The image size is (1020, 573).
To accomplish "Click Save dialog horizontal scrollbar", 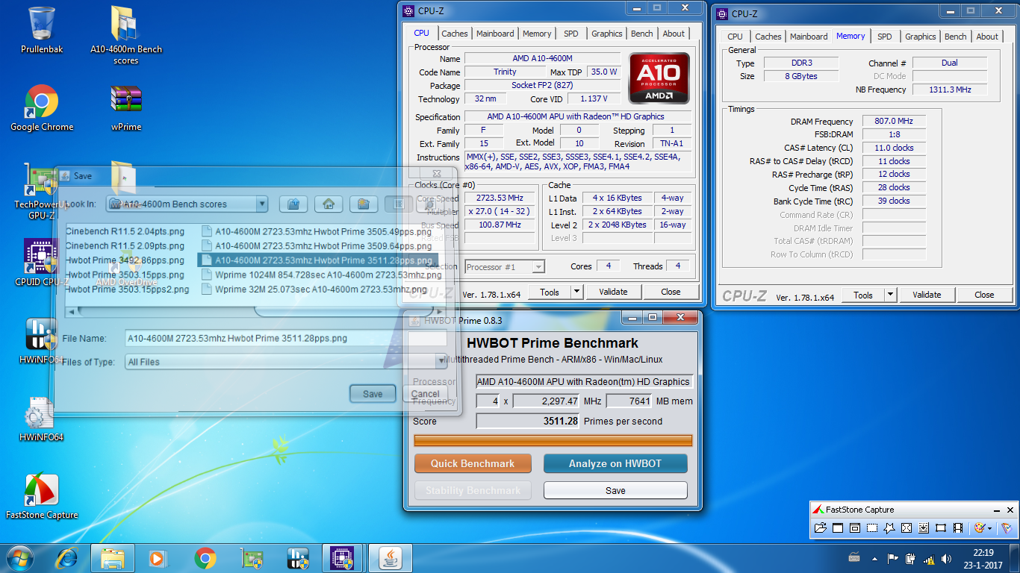I will (256, 311).
